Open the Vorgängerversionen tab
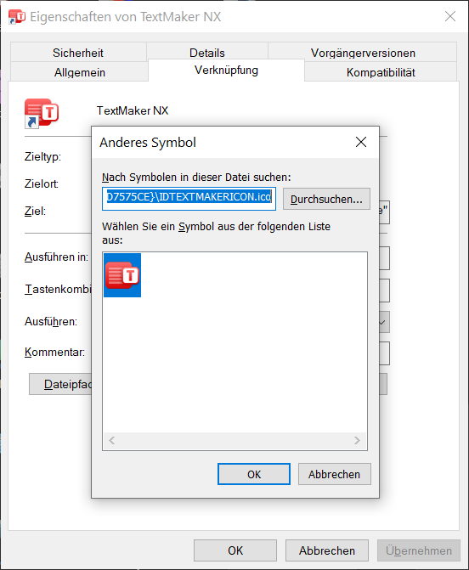This screenshot has width=469, height=570. pos(363,53)
